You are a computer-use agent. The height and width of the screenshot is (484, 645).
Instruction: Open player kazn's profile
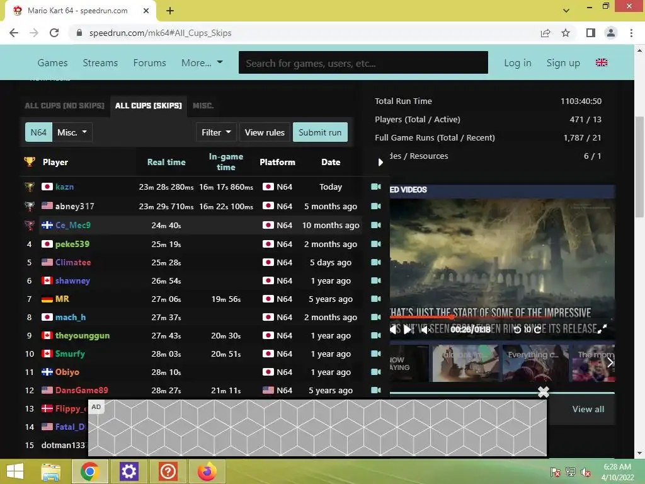tap(65, 187)
